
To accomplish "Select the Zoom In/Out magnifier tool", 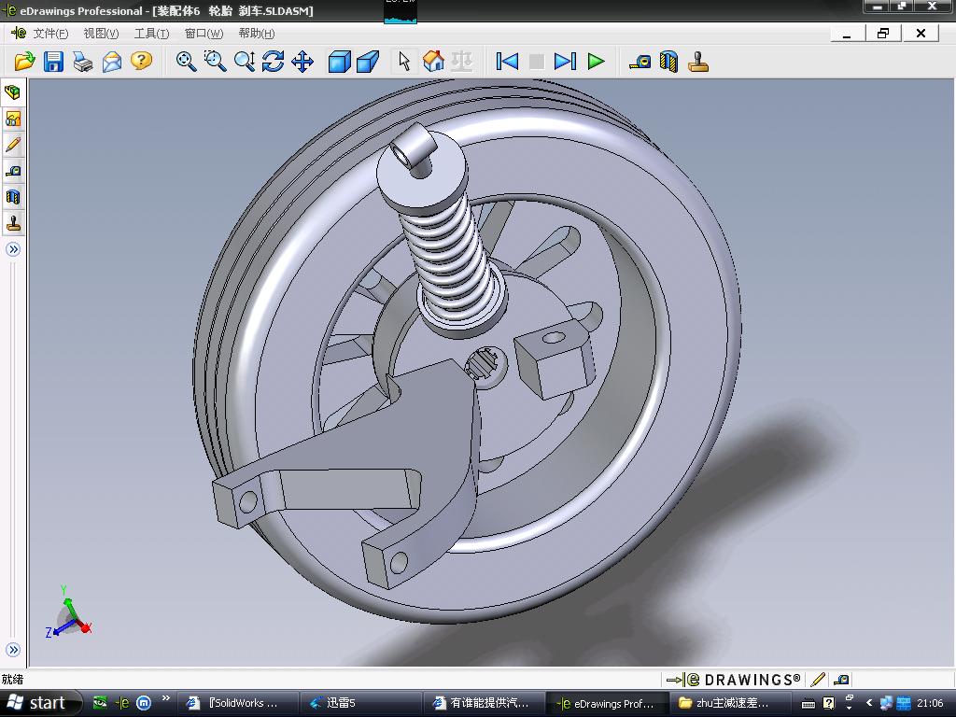I will tap(245, 62).
